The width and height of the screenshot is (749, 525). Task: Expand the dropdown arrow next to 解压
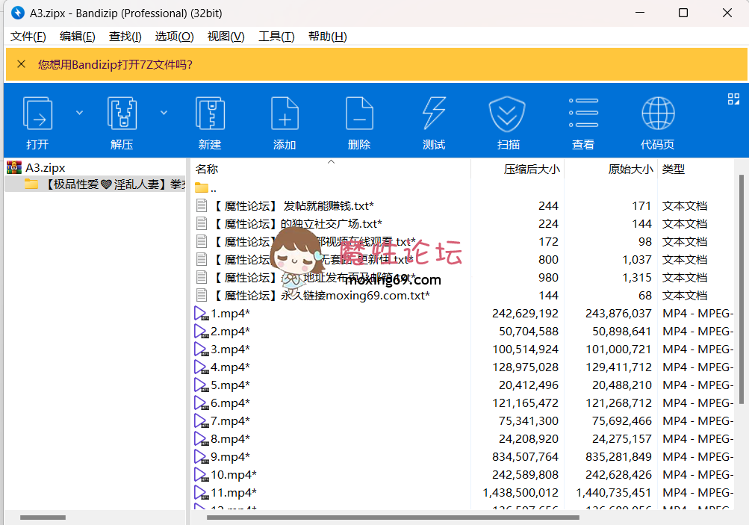[164, 113]
